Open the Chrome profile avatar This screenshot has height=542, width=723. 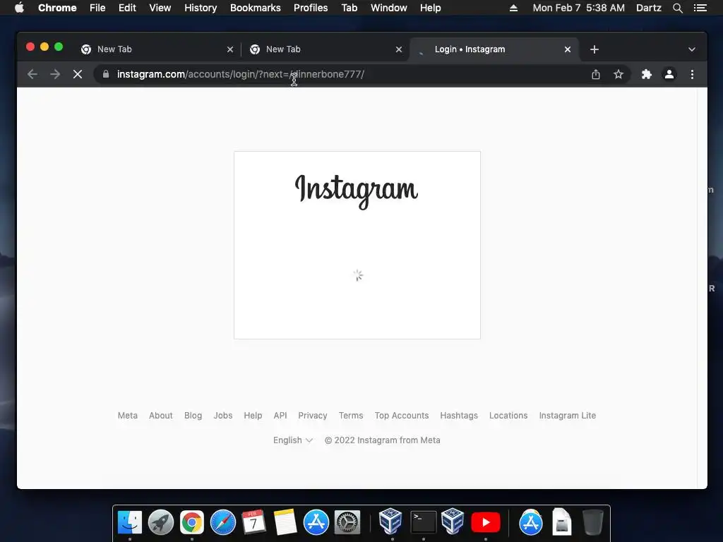coord(669,74)
